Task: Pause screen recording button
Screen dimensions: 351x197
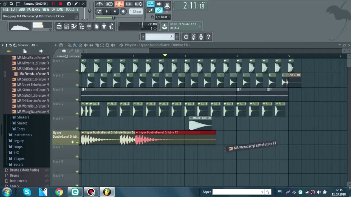Action: click(53, 4)
